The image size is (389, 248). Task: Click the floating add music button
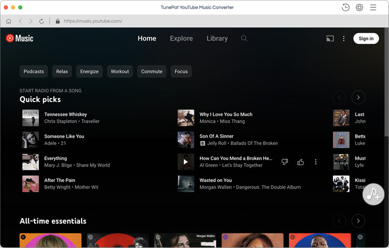373,194
